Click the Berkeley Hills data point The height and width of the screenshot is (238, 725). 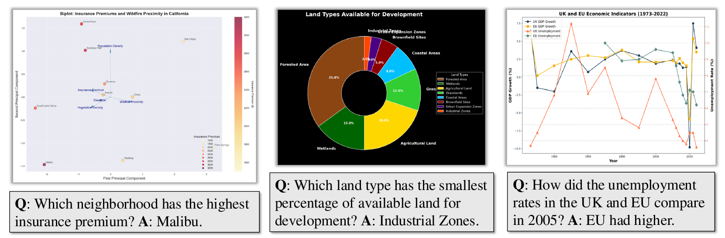click(85, 50)
